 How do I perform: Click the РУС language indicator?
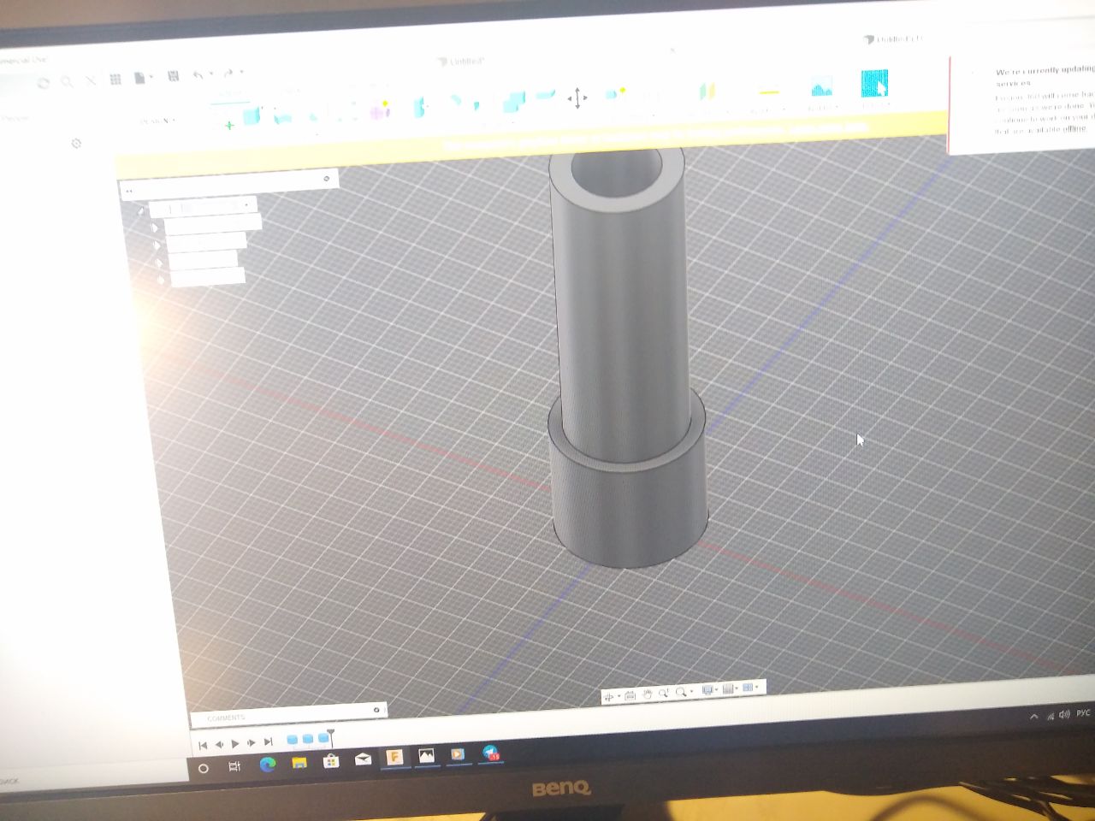[1084, 712]
